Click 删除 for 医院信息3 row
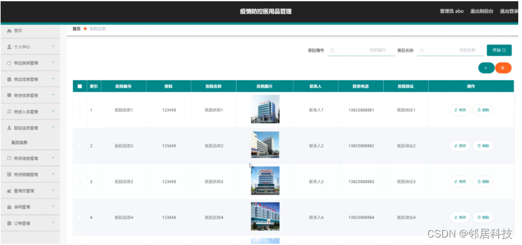This screenshot has width=522, height=245. [x=483, y=182]
